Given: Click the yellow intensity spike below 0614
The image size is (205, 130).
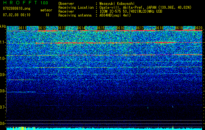Looking at the screenshot, I should coord(83,128).
